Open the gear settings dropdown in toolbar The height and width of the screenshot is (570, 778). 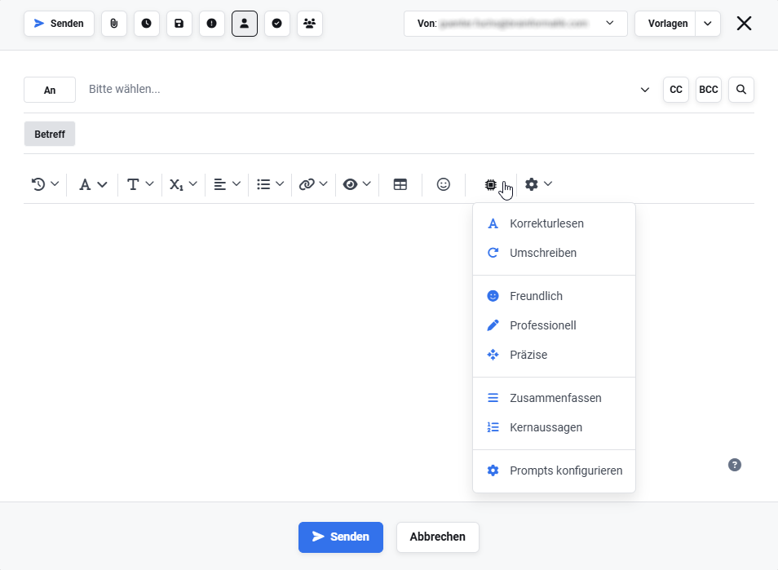tap(538, 184)
